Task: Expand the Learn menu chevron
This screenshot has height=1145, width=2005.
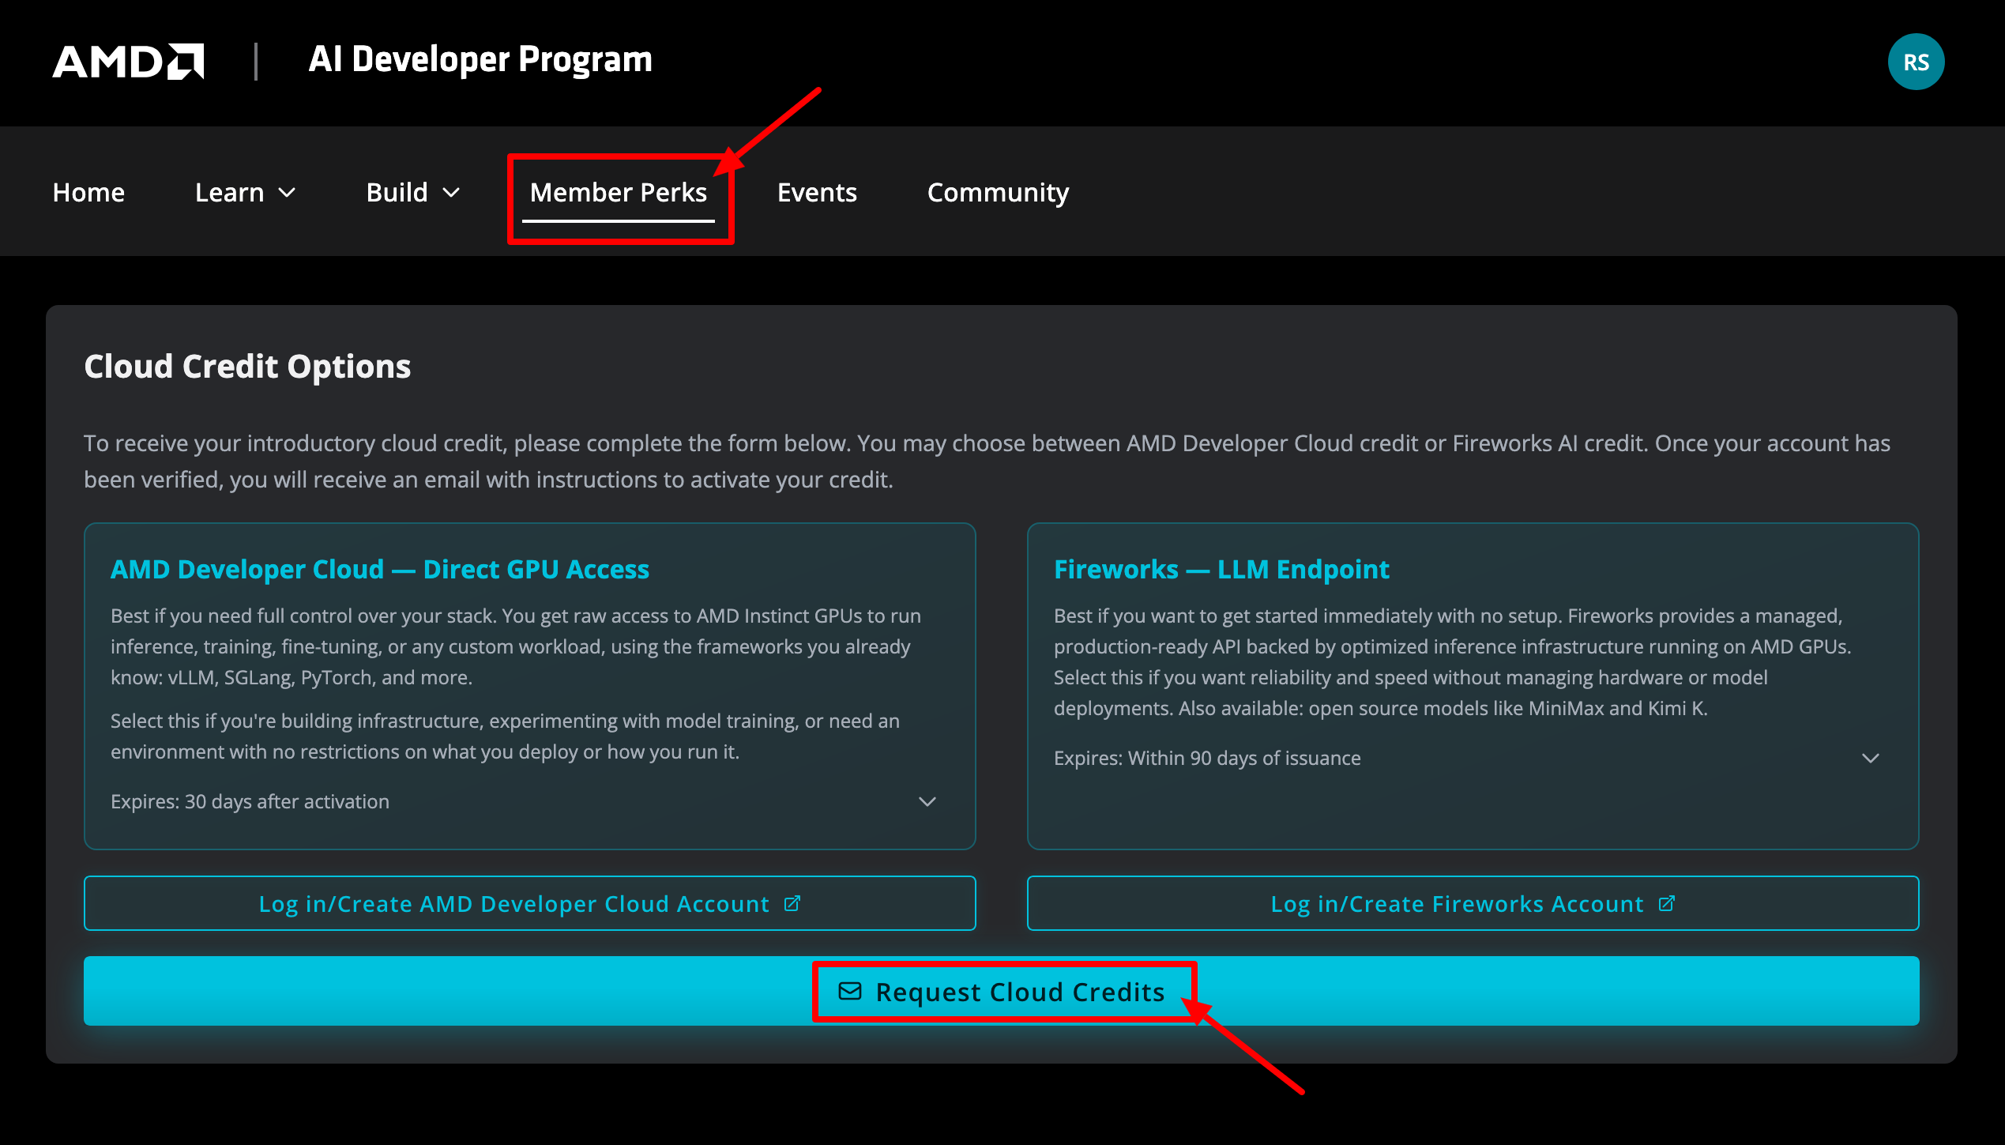Action: 287,193
